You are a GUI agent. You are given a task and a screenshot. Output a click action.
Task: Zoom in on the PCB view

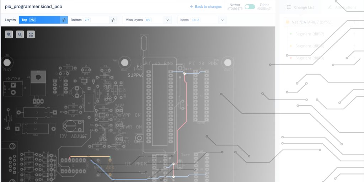(x=9, y=34)
